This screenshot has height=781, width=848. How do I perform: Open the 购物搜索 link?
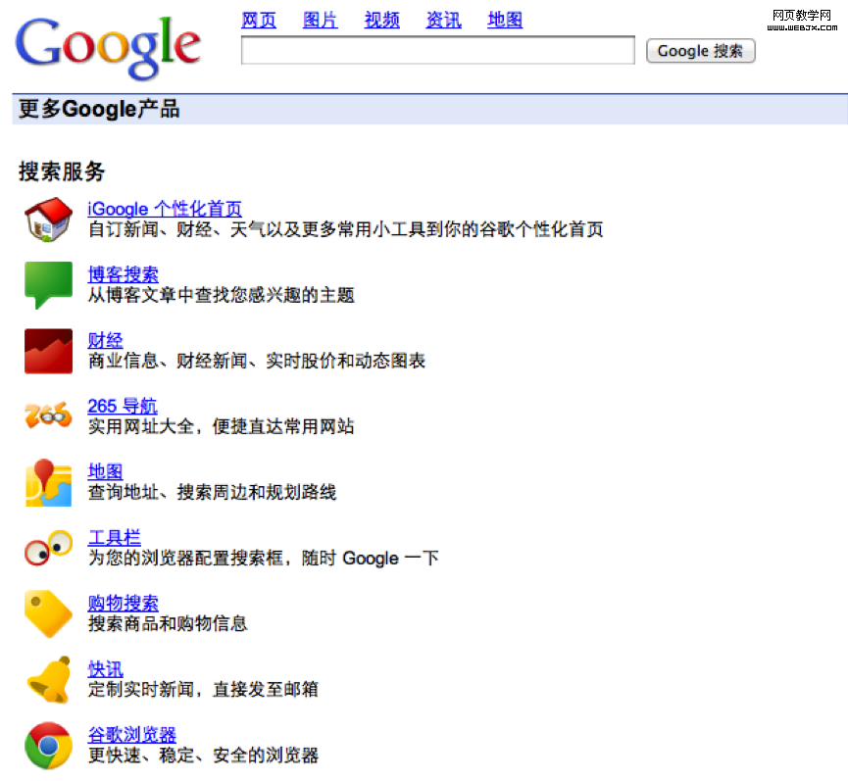pyautogui.click(x=123, y=604)
